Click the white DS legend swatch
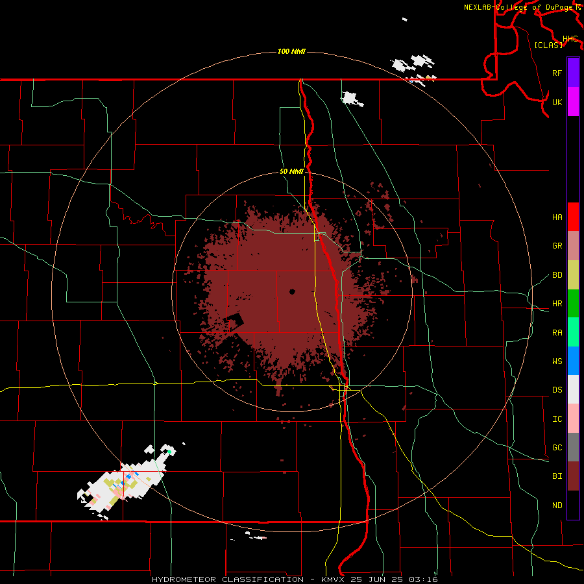 click(x=573, y=389)
